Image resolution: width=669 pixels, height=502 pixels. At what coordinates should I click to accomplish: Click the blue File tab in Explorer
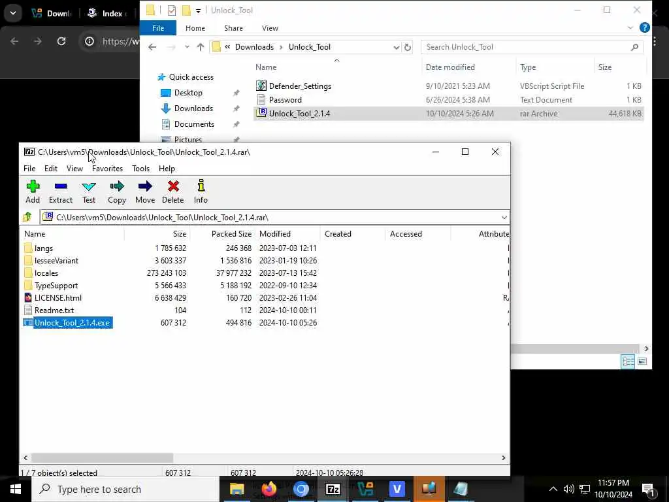[158, 27]
